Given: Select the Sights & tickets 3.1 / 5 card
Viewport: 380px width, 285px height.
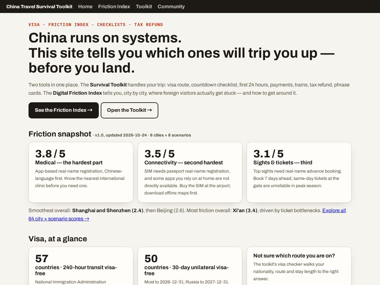Looking at the screenshot, I should [299, 172].
